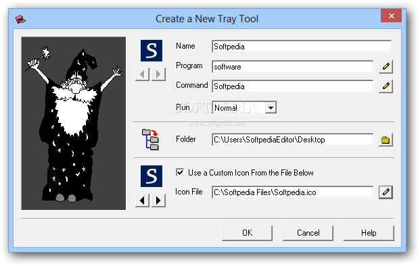Open Help for this dialog
The height and width of the screenshot is (266, 420).
coord(369,233)
